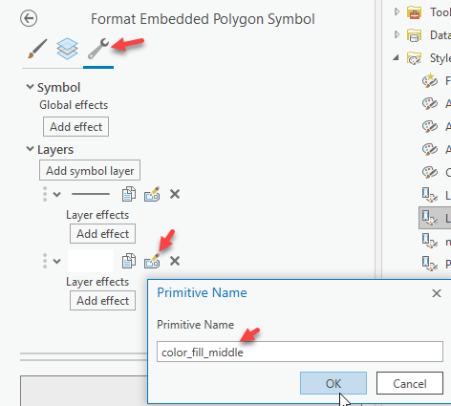Duplicate the stroke line layer
The image size is (451, 406).
pyautogui.click(x=129, y=194)
